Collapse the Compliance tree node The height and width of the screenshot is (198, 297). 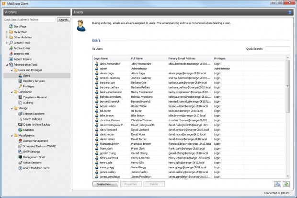coord(11,92)
